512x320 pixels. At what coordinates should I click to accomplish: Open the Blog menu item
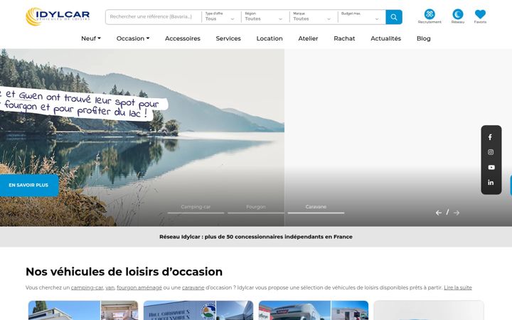(x=424, y=38)
